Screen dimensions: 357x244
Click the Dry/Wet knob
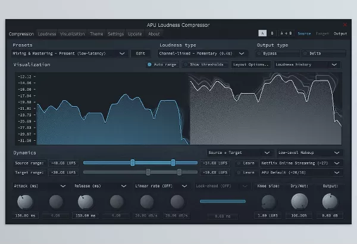pyautogui.click(x=299, y=202)
